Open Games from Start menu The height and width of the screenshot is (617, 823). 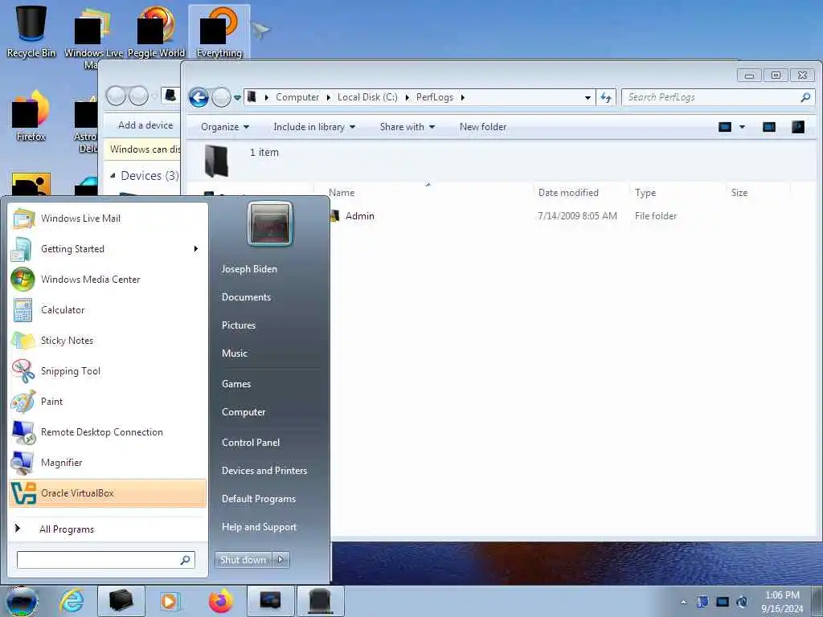236,383
